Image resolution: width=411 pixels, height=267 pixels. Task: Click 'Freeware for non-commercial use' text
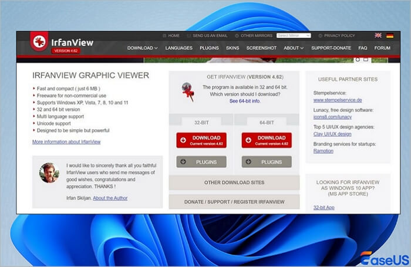pyautogui.click(x=72, y=96)
